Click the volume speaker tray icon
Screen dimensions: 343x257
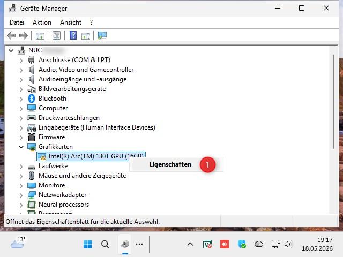(x=288, y=244)
